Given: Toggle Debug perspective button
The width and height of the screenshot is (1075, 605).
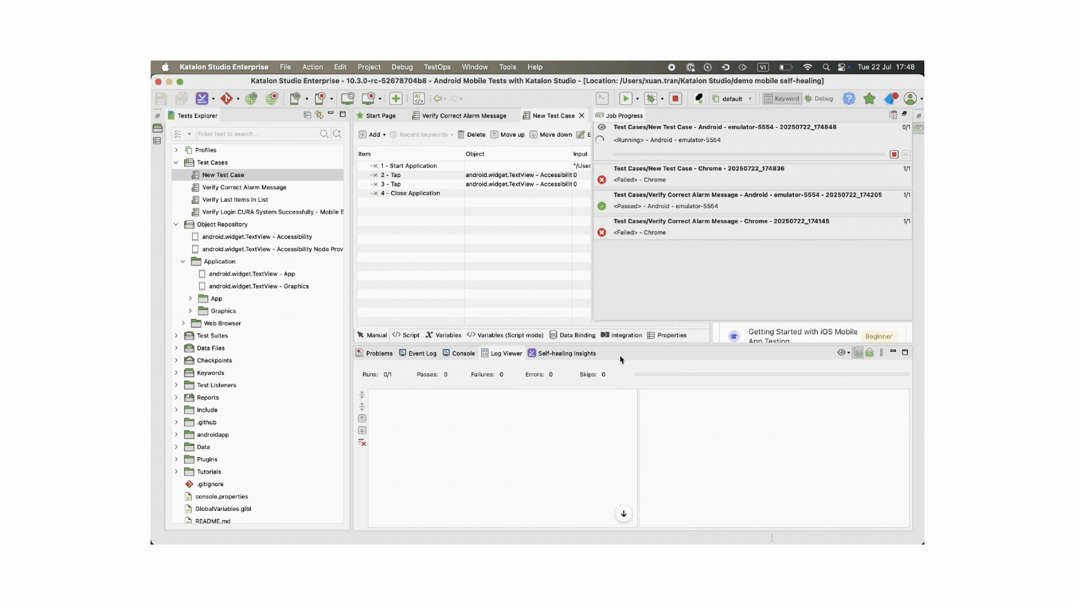Looking at the screenshot, I should (819, 99).
